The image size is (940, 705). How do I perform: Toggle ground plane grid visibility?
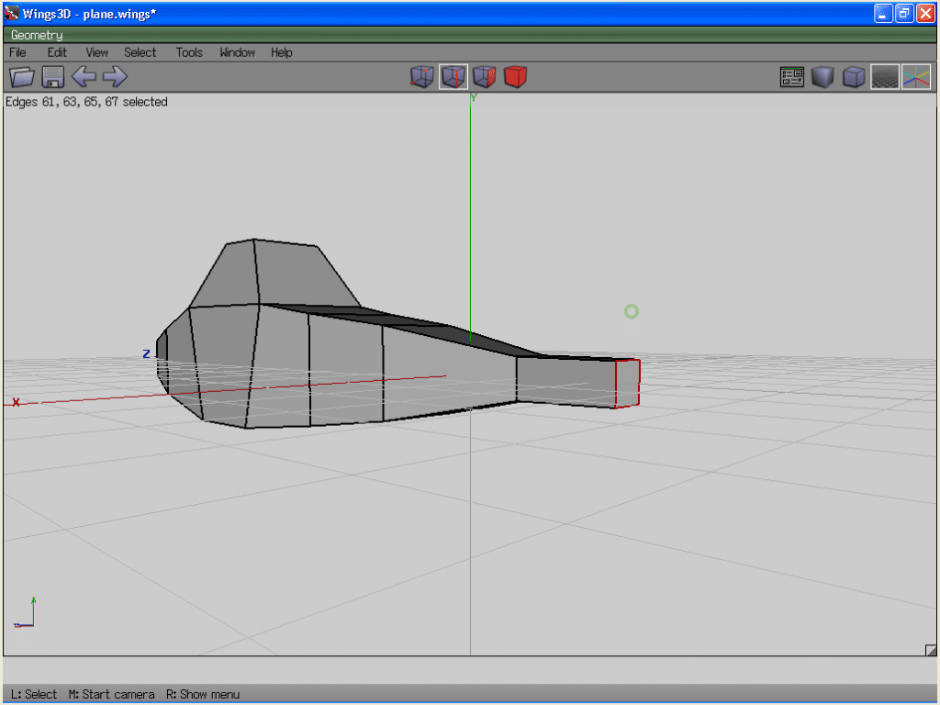tap(884, 77)
